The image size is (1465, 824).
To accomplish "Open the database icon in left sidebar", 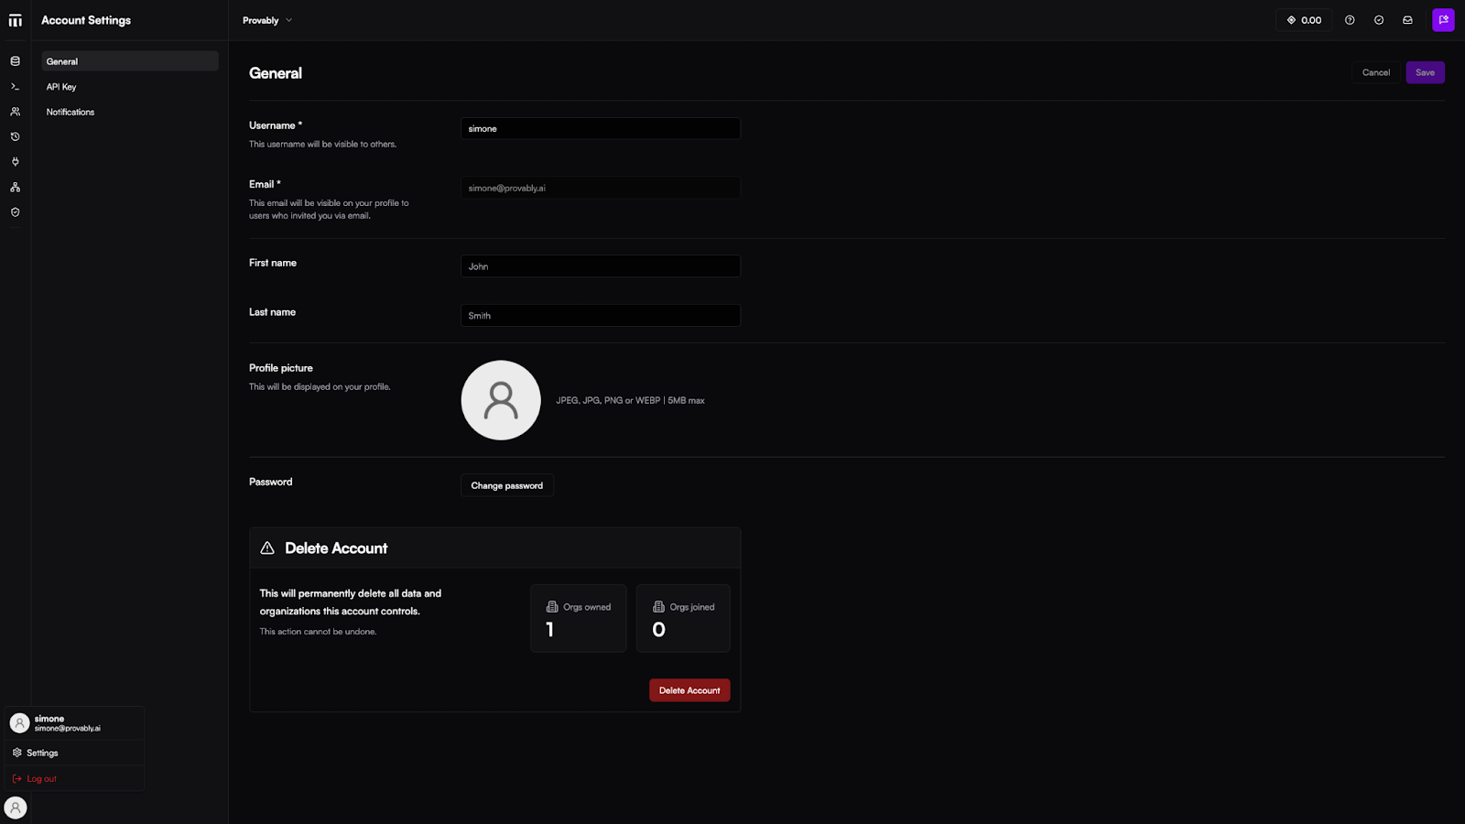I will coord(15,61).
